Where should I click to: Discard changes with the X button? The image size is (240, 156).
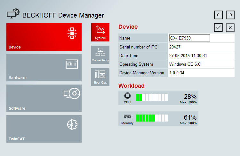click(x=230, y=27)
